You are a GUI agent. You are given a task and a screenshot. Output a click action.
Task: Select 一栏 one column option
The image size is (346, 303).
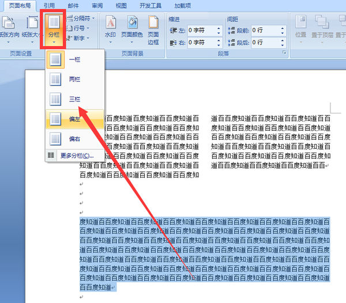coord(75,59)
